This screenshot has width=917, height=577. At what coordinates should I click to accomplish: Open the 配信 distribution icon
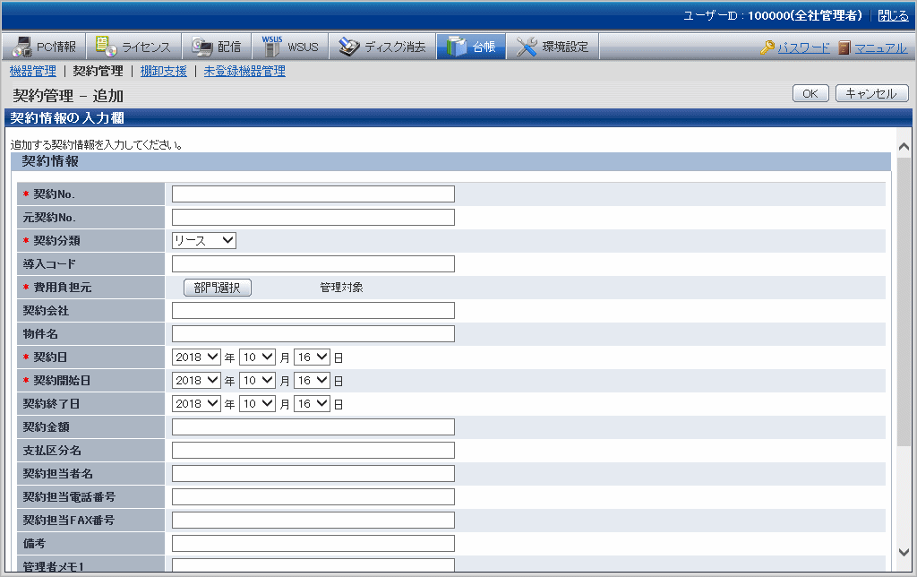(202, 47)
